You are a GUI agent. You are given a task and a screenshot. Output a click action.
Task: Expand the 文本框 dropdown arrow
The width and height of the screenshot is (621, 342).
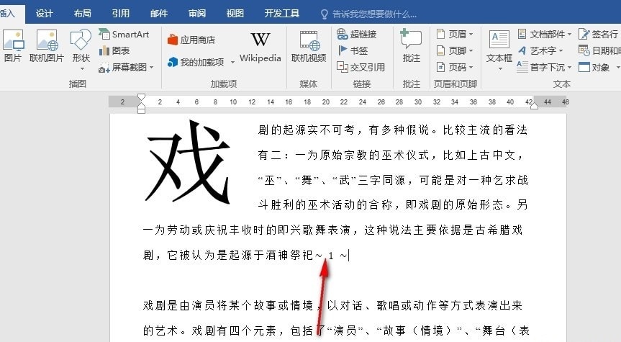pyautogui.click(x=500, y=69)
